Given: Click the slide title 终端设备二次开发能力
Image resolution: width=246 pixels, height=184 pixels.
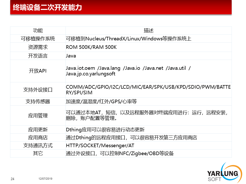Looking at the screenshot, I should pos(47,7).
